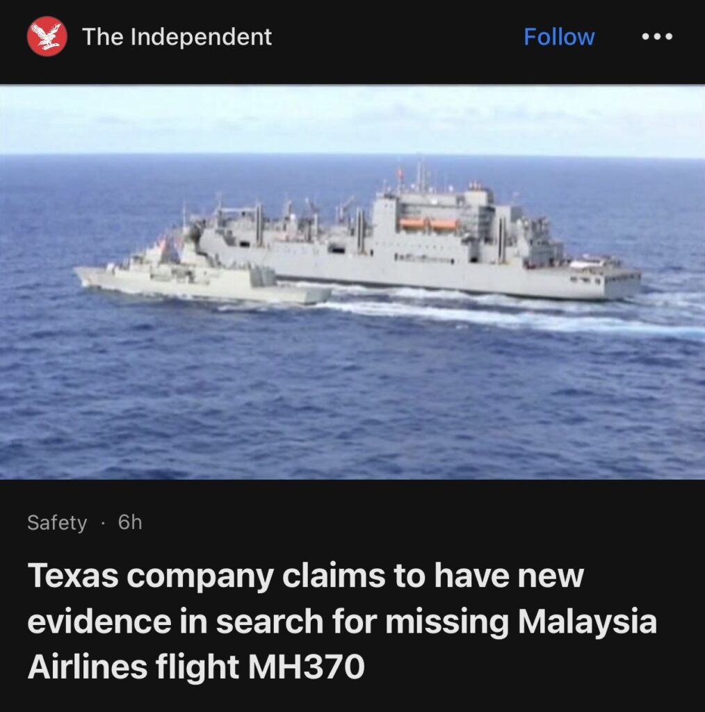The image size is (705, 712).
Task: Tap The Independent red eagle logo
Action: pos(47,36)
